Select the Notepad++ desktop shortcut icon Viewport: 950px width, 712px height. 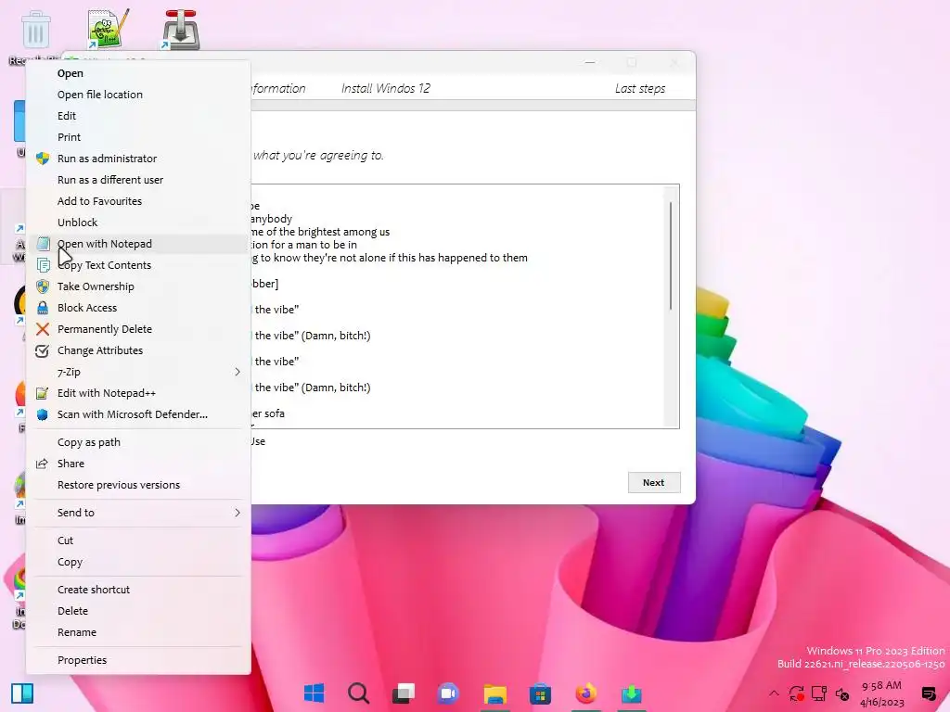pyautogui.click(x=108, y=29)
